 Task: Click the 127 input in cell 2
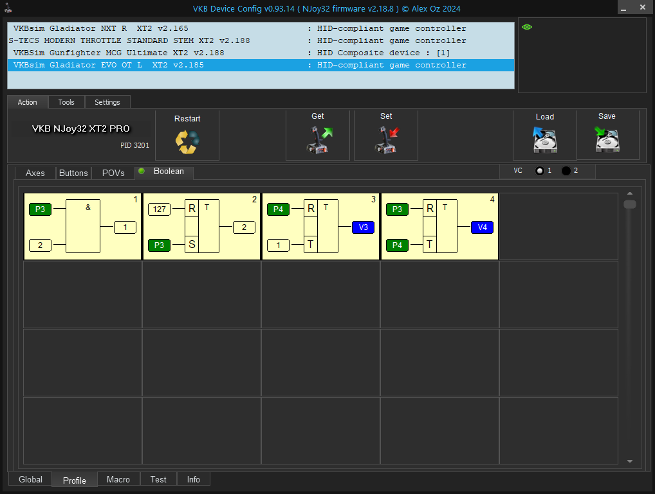159,209
